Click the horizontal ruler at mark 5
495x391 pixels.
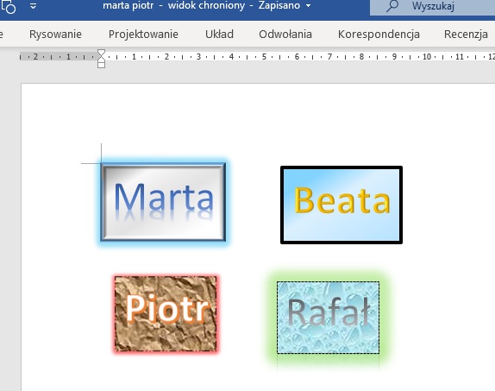coord(264,57)
